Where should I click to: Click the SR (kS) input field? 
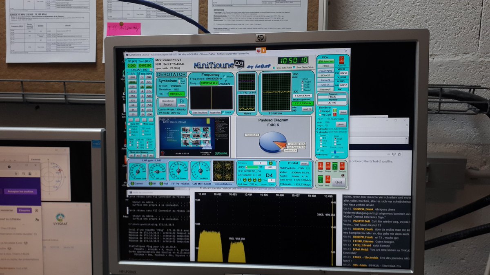tap(131, 66)
